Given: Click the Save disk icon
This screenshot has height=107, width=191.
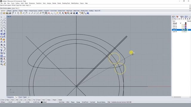Looking at the screenshot, I should (7, 13).
